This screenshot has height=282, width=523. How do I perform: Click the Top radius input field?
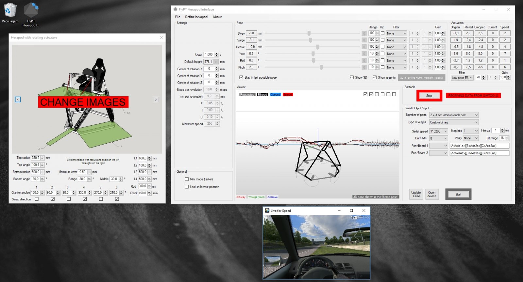(x=35, y=158)
